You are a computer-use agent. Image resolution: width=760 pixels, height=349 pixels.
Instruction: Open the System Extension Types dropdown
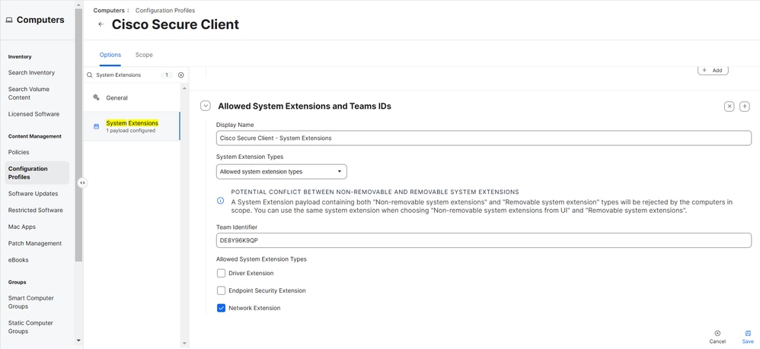tap(281, 172)
